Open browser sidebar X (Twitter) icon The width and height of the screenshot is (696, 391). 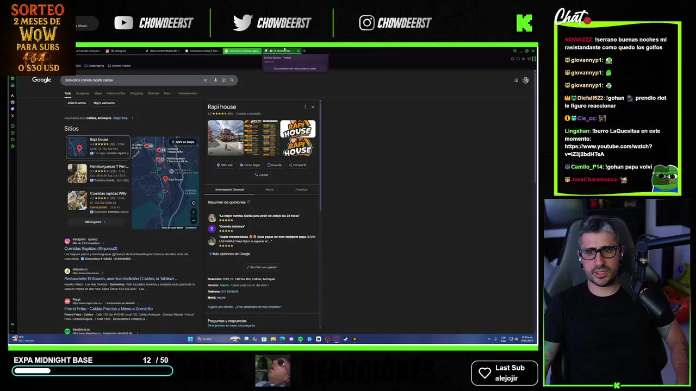click(x=13, y=115)
